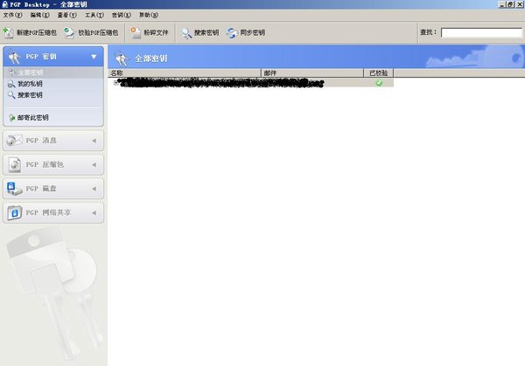Image resolution: width=525 pixels, height=366 pixels.
Task: Click the 新建PGP压缩包 button label
Action: (37, 32)
